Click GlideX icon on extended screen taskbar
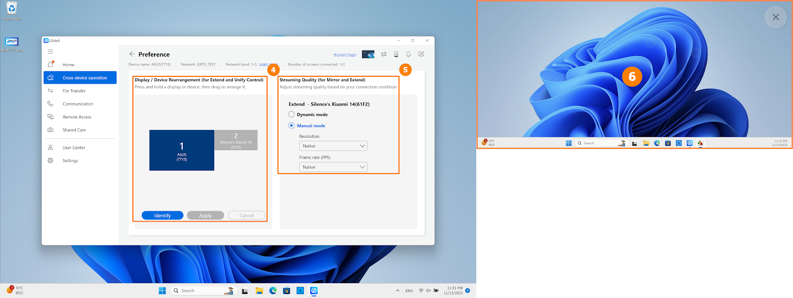The image size is (793, 298). [x=689, y=143]
